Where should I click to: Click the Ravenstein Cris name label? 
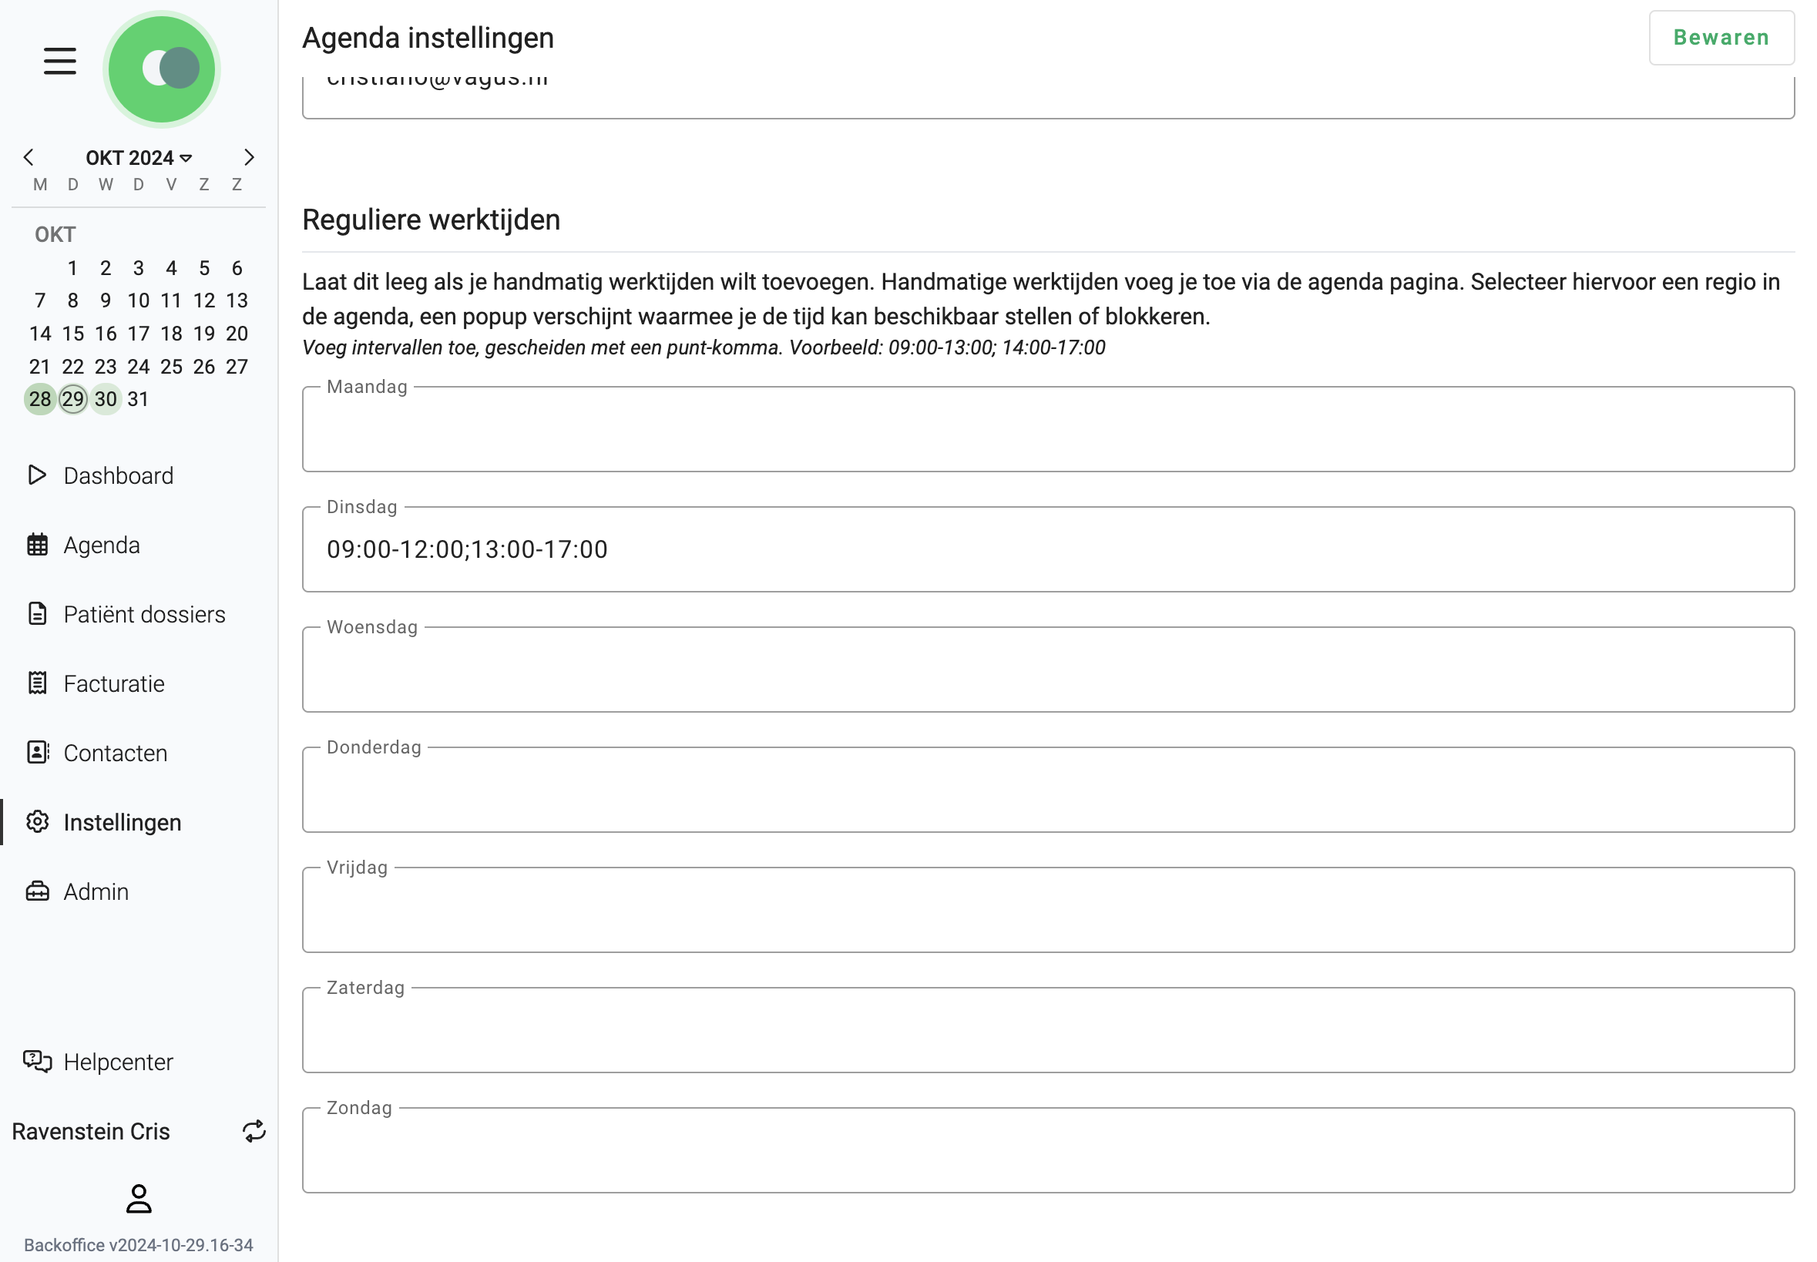[x=90, y=1132]
